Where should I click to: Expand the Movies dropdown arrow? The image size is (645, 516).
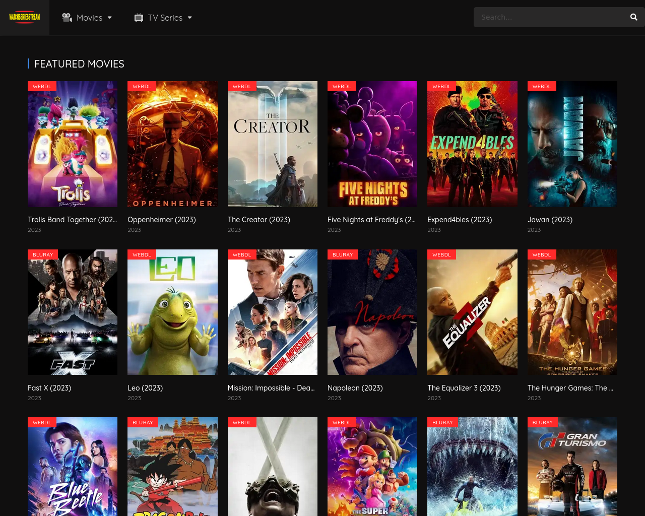click(x=110, y=18)
